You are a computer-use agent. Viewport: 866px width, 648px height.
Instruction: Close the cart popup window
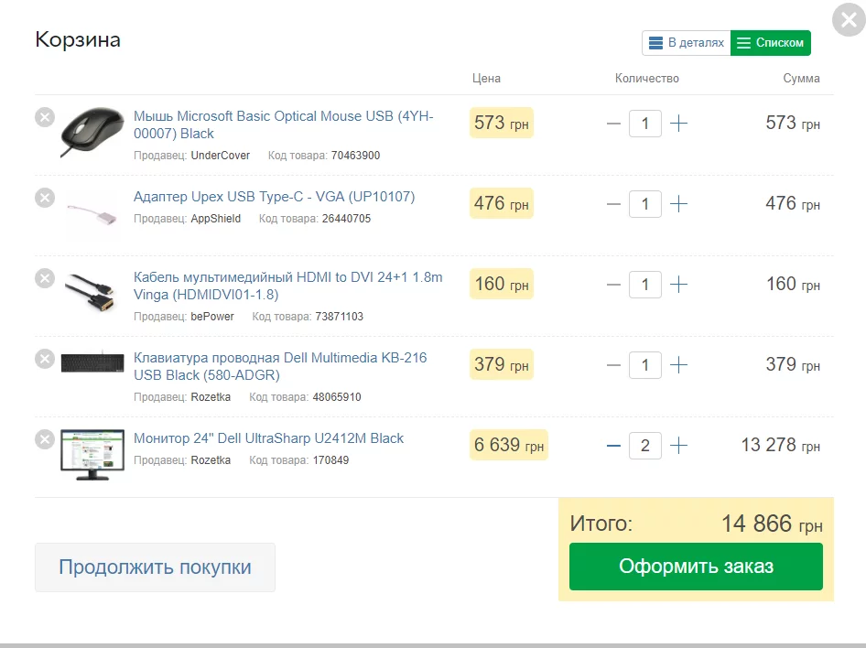[x=848, y=20]
